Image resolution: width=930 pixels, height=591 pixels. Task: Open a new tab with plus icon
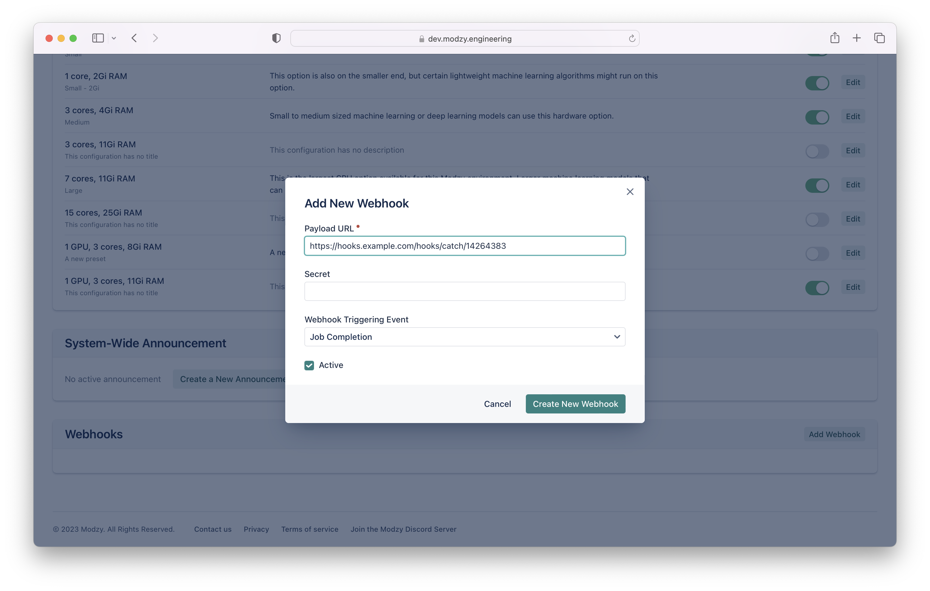pos(857,38)
